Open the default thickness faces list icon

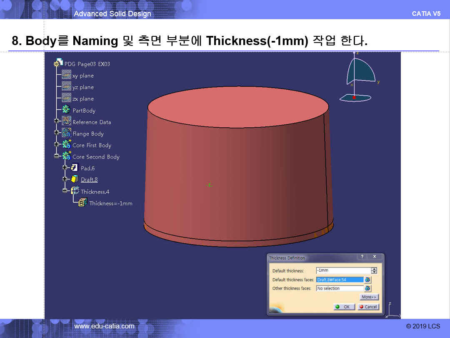tap(367, 280)
